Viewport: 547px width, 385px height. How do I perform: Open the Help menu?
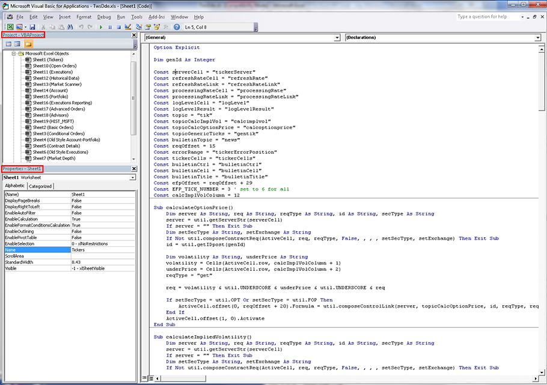click(x=199, y=17)
